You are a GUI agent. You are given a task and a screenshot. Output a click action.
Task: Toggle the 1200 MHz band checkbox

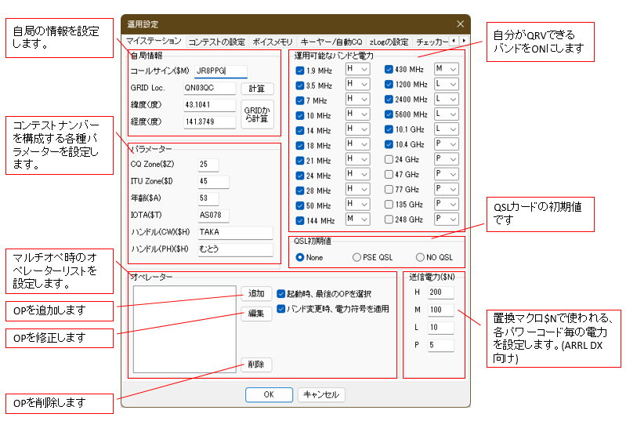[x=389, y=85]
